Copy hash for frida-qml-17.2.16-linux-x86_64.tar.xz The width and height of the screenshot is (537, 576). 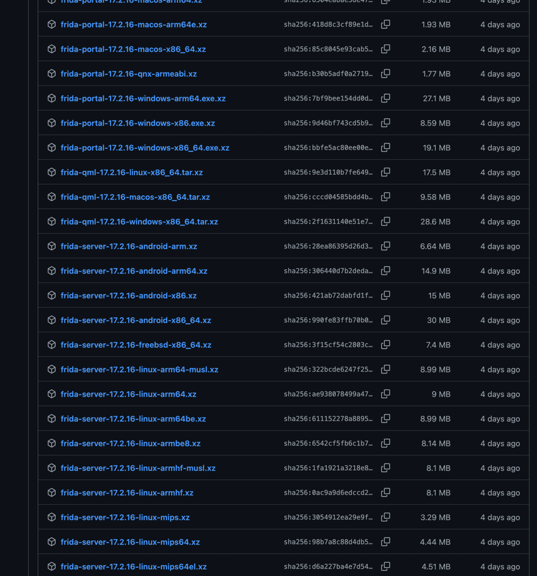point(386,173)
